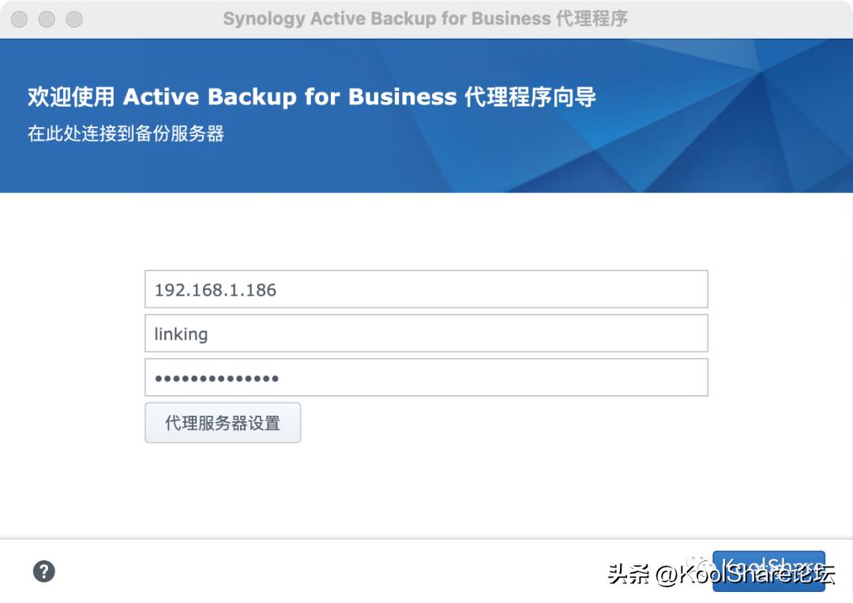Image resolution: width=853 pixels, height=603 pixels.
Task: Click the yellow minimize traffic-light icon
Action: coord(45,18)
